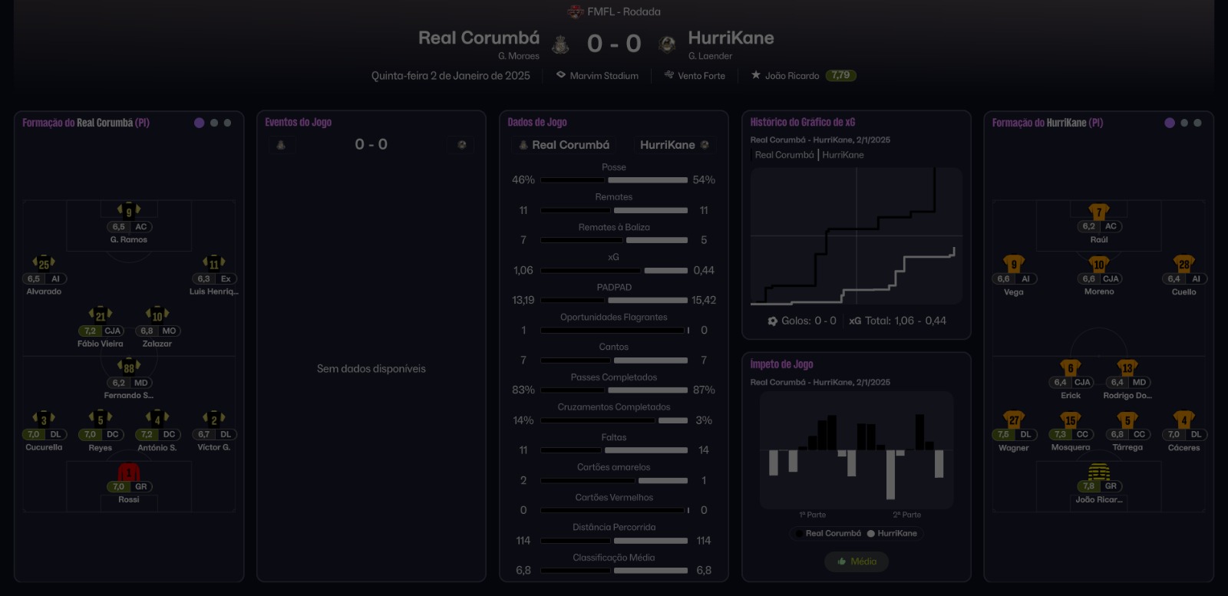The height and width of the screenshot is (596, 1228).
Task: Select second page dot in Real Corumbá formation
Action: [214, 123]
